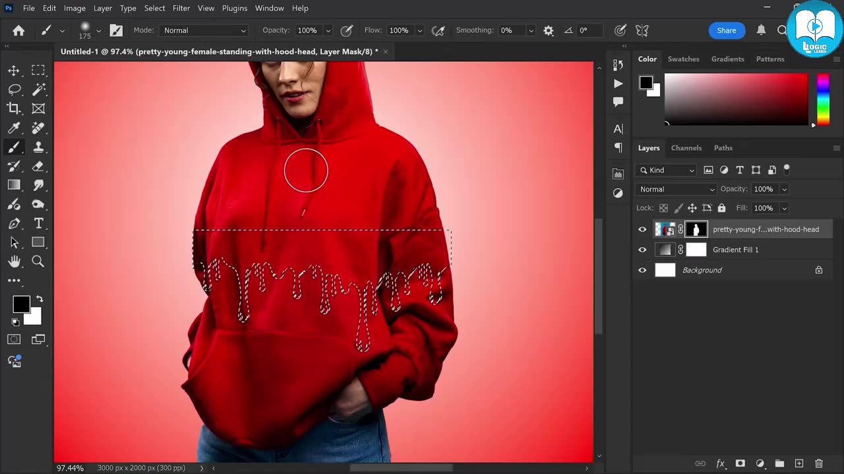
Task: Select the Rectangular Marquee tool
Action: [x=38, y=70]
